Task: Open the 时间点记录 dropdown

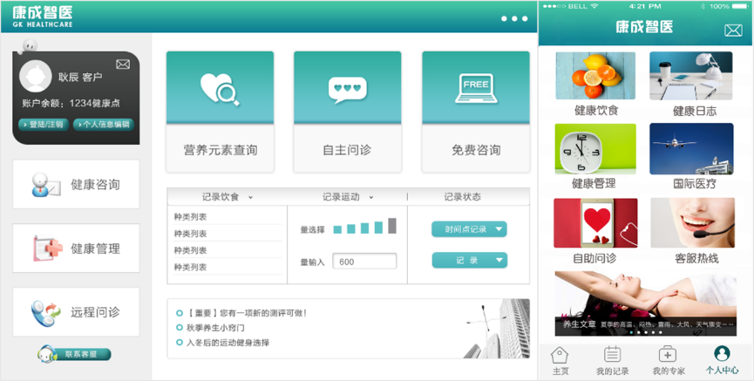Action: tap(469, 229)
